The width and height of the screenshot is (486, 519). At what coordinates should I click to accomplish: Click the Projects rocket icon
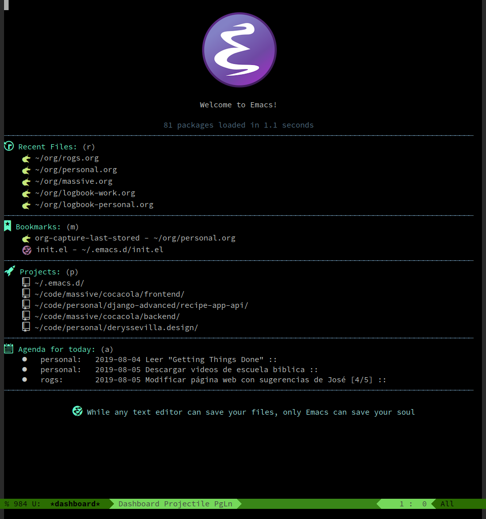pyautogui.click(x=10, y=271)
